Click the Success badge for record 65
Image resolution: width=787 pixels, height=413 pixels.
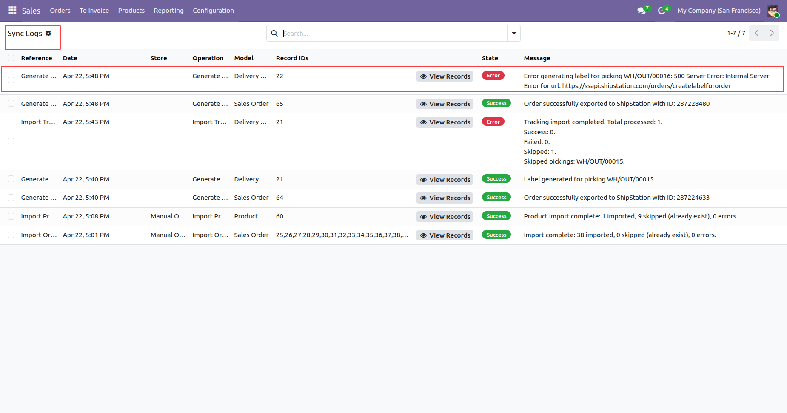[x=496, y=103]
